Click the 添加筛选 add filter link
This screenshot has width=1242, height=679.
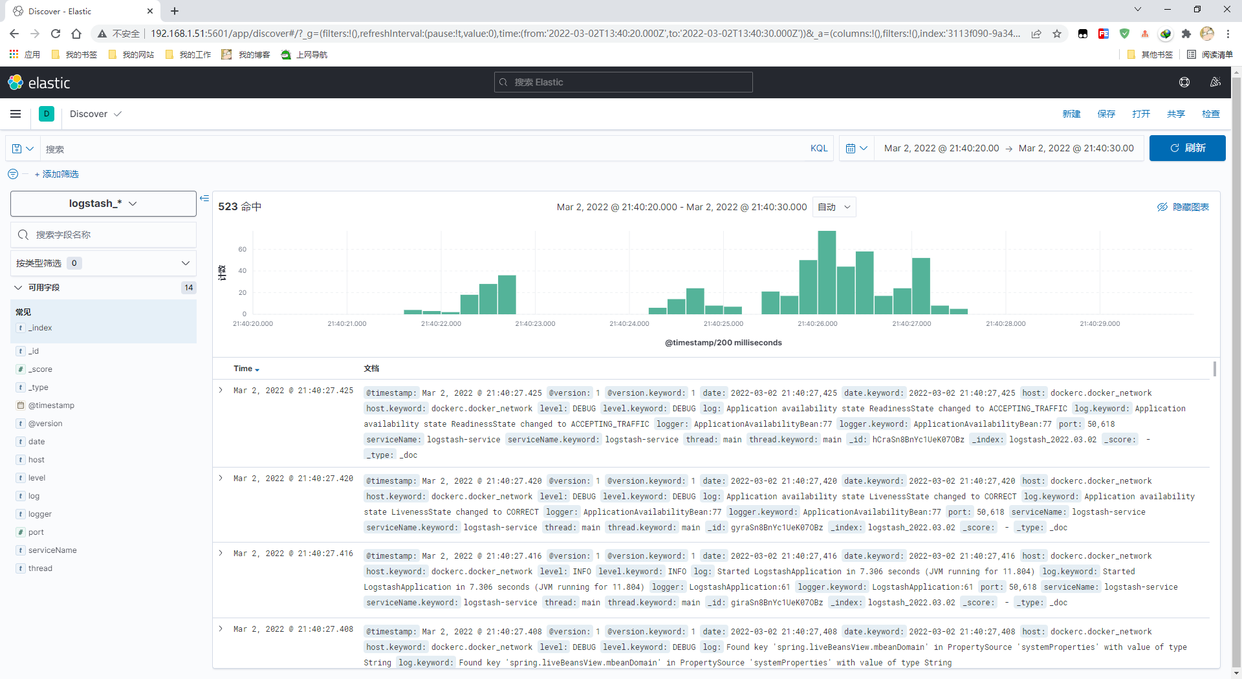pyautogui.click(x=57, y=174)
